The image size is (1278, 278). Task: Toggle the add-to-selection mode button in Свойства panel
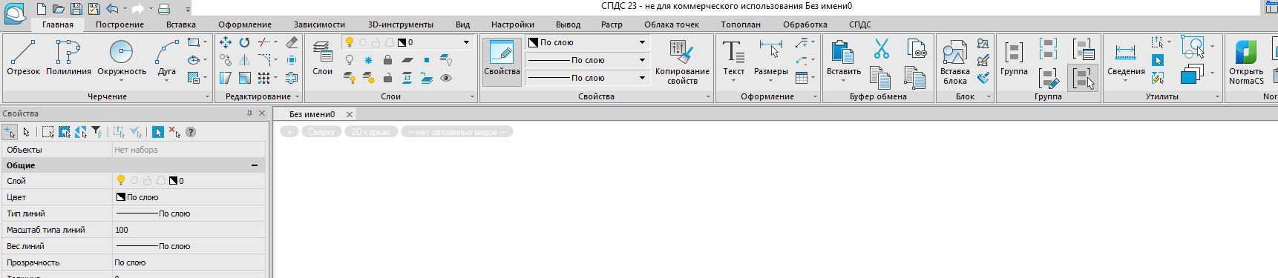[10, 132]
